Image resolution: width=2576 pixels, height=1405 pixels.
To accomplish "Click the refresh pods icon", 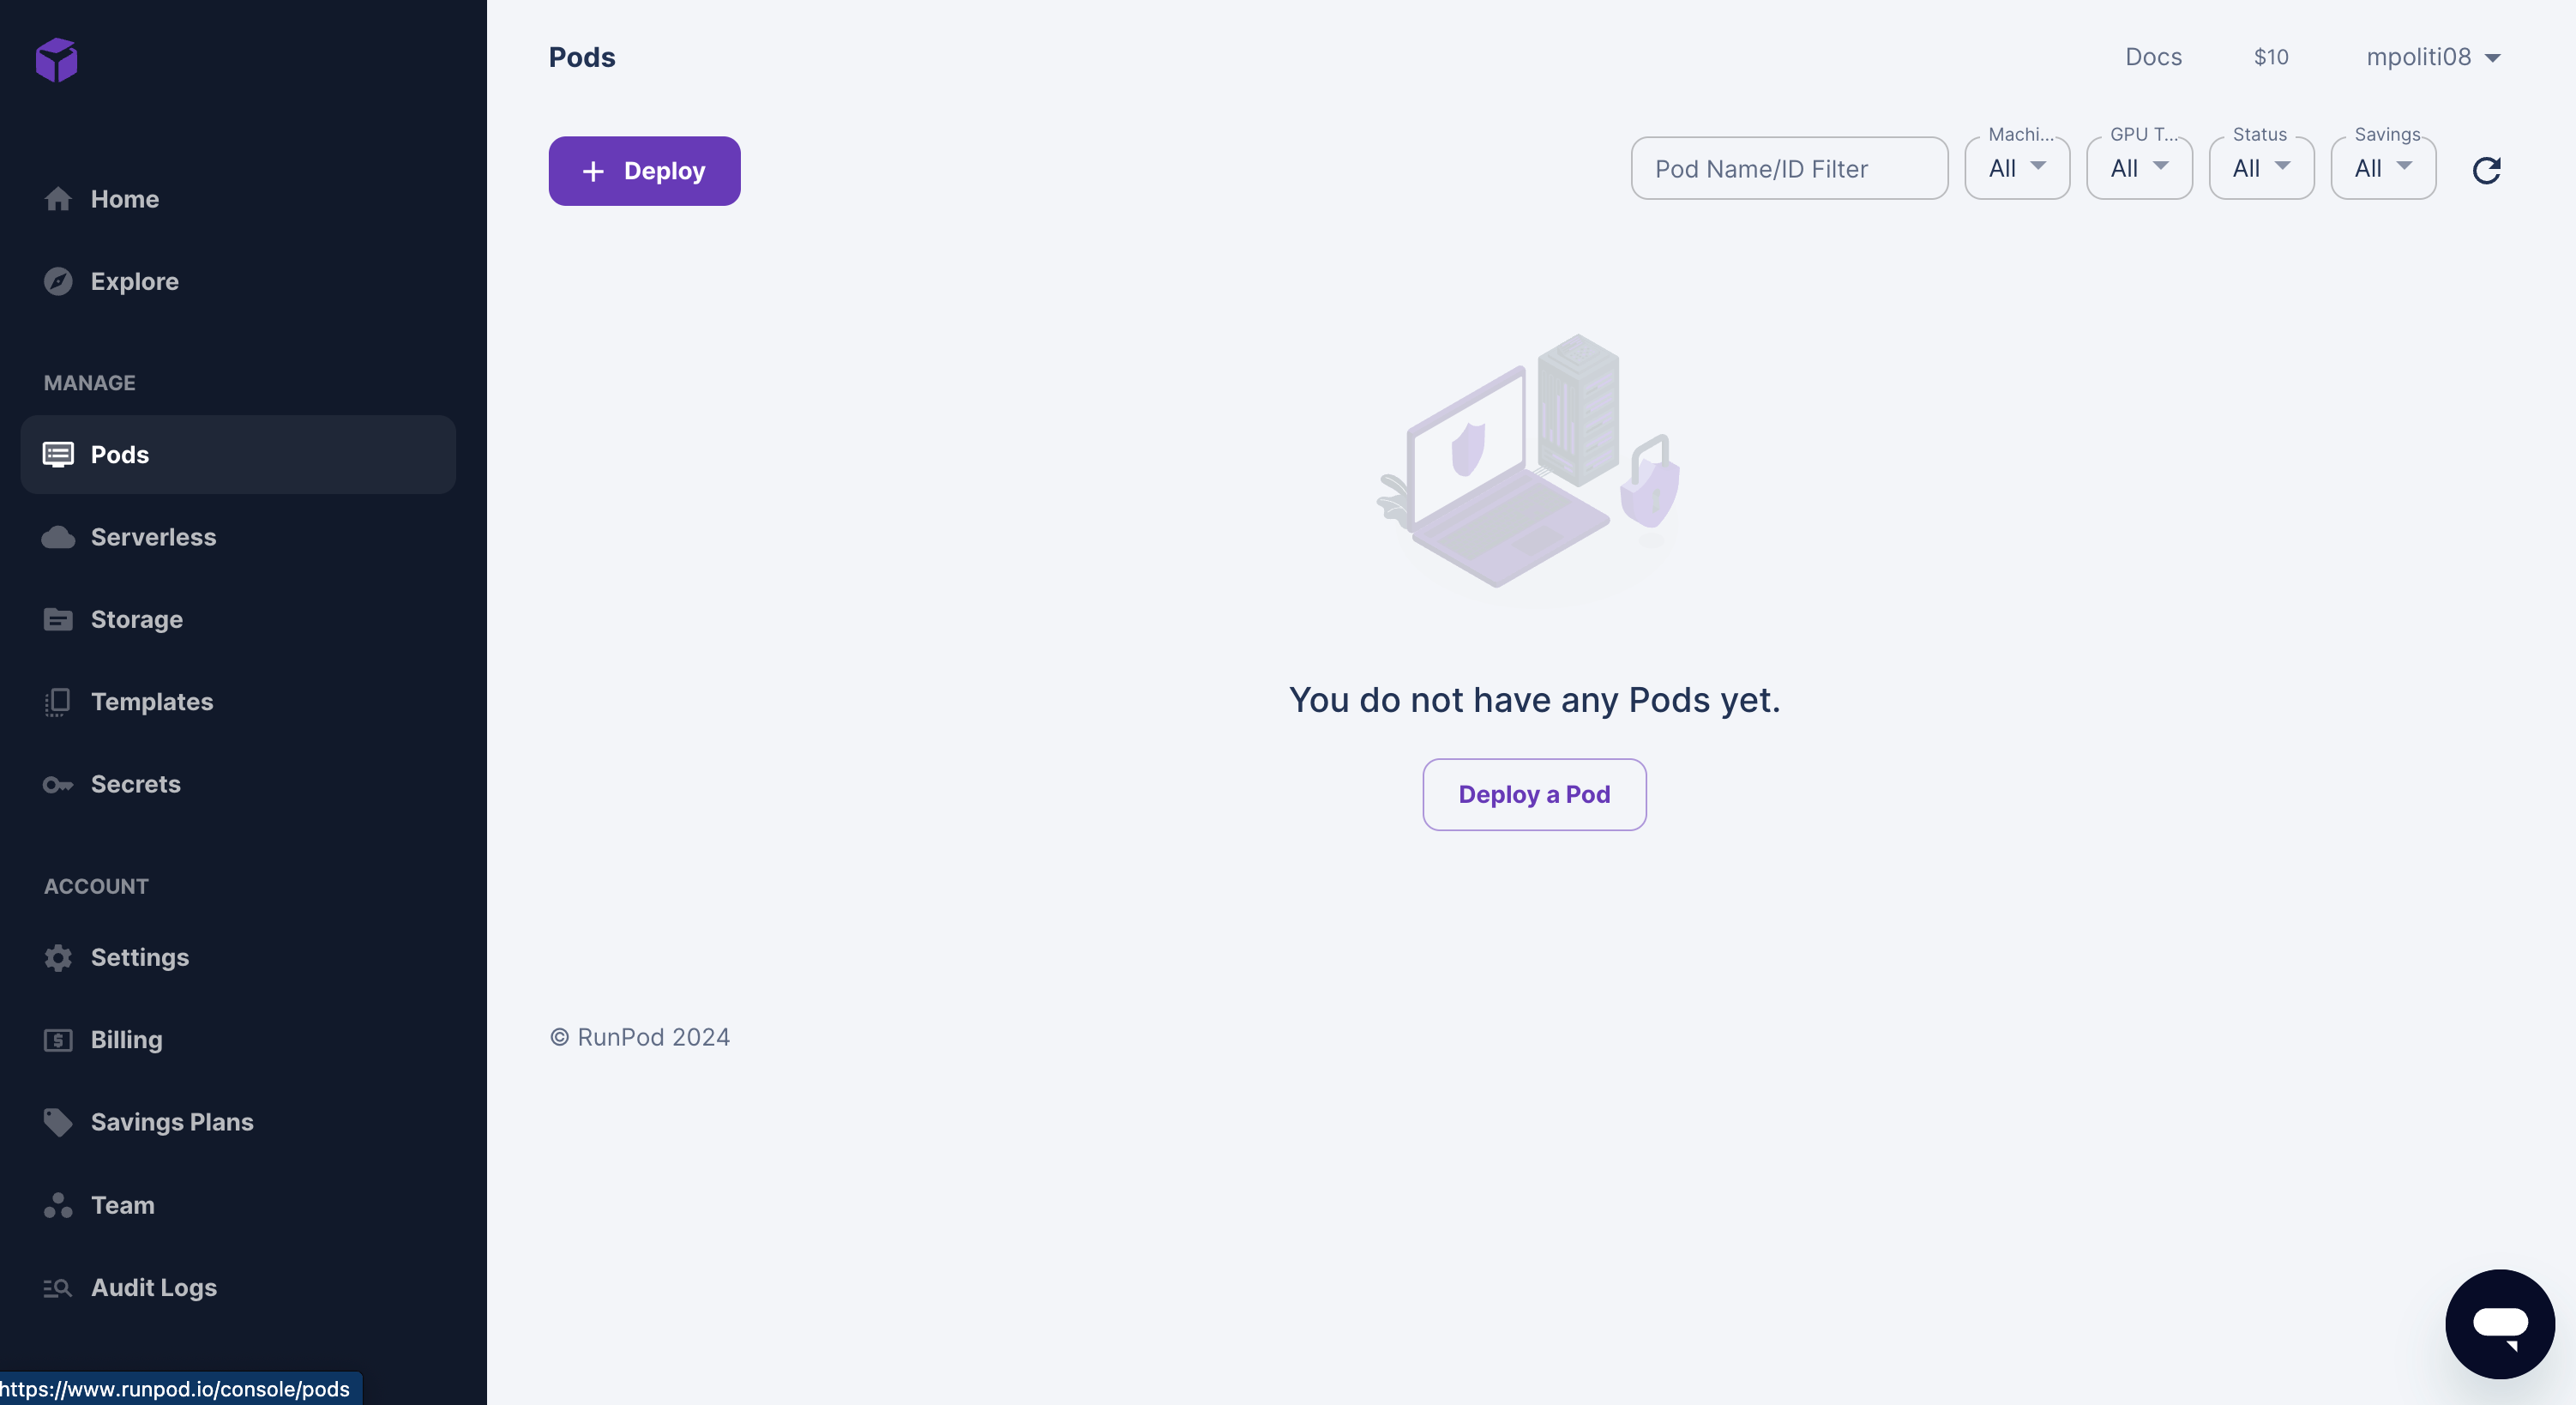I will point(2486,170).
